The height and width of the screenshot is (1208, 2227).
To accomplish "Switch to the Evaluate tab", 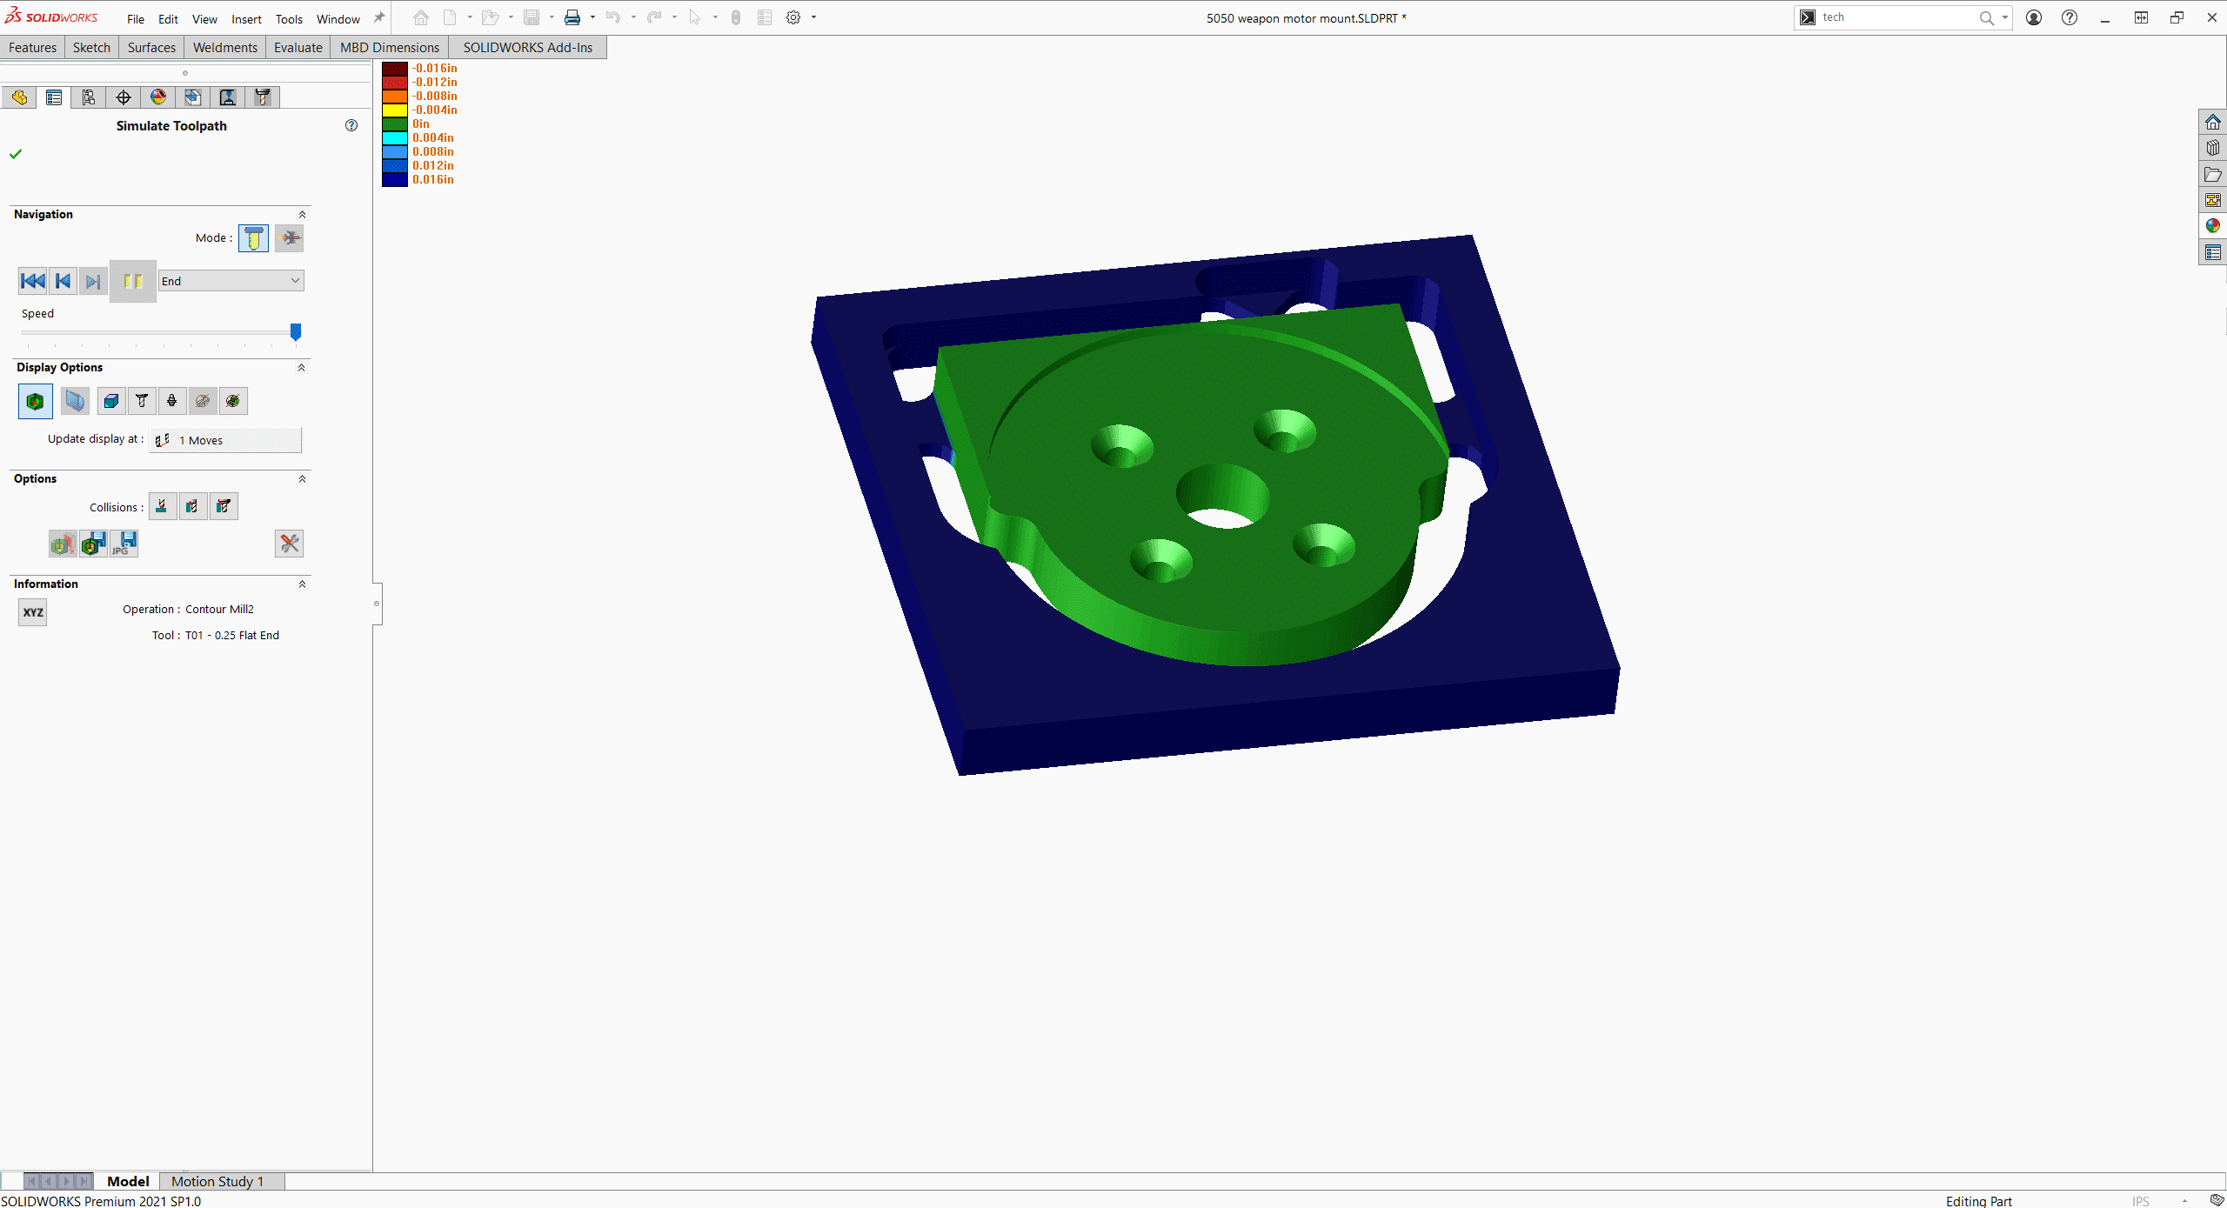I will click(298, 47).
